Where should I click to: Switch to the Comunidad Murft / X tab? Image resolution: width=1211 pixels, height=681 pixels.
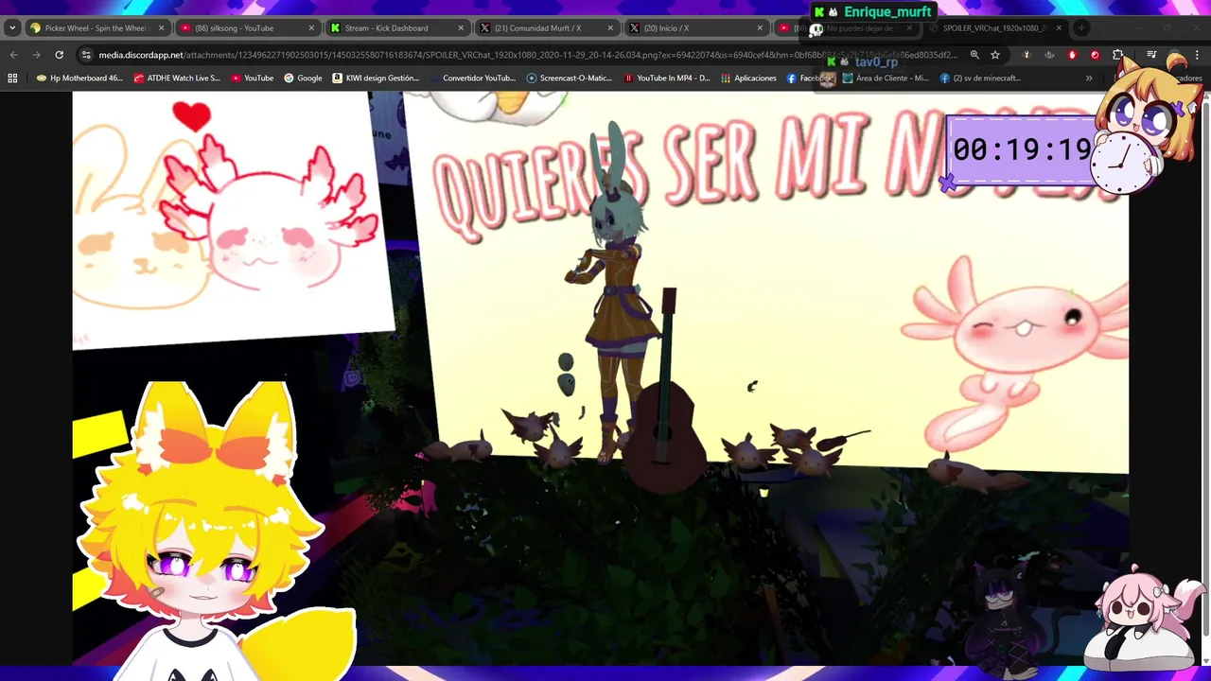click(546, 28)
